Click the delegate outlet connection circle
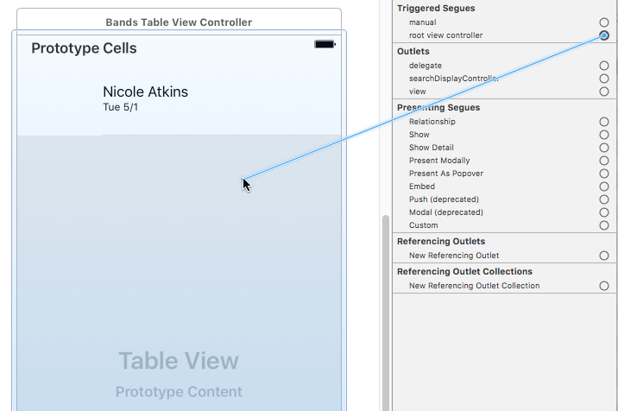The image size is (618, 411). (x=604, y=66)
